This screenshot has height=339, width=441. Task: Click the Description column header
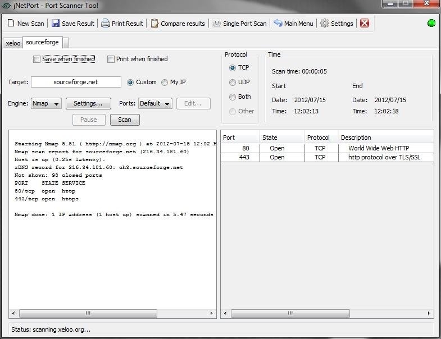(x=386, y=138)
